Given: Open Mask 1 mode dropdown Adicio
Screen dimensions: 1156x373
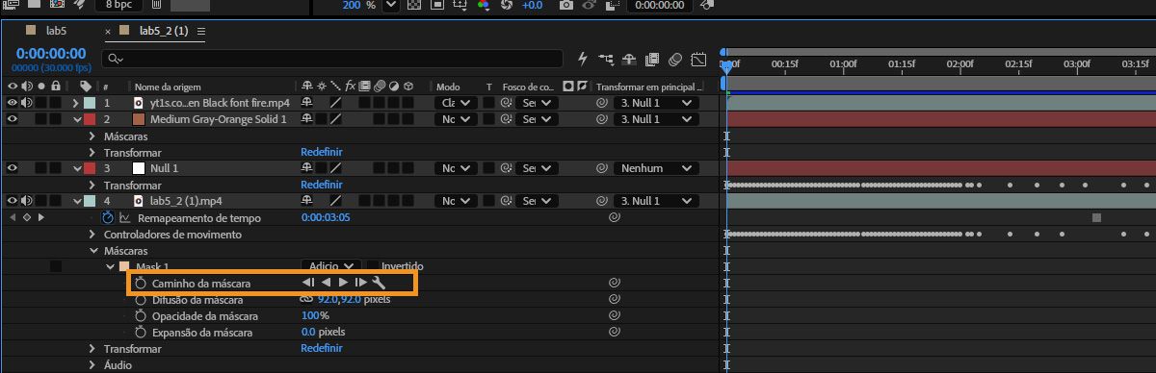Looking at the screenshot, I should click(330, 266).
